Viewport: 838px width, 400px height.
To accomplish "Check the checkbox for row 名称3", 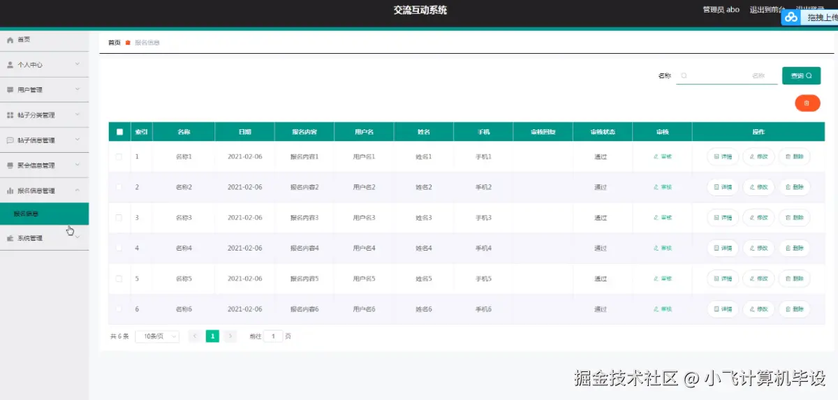I will 119,218.
